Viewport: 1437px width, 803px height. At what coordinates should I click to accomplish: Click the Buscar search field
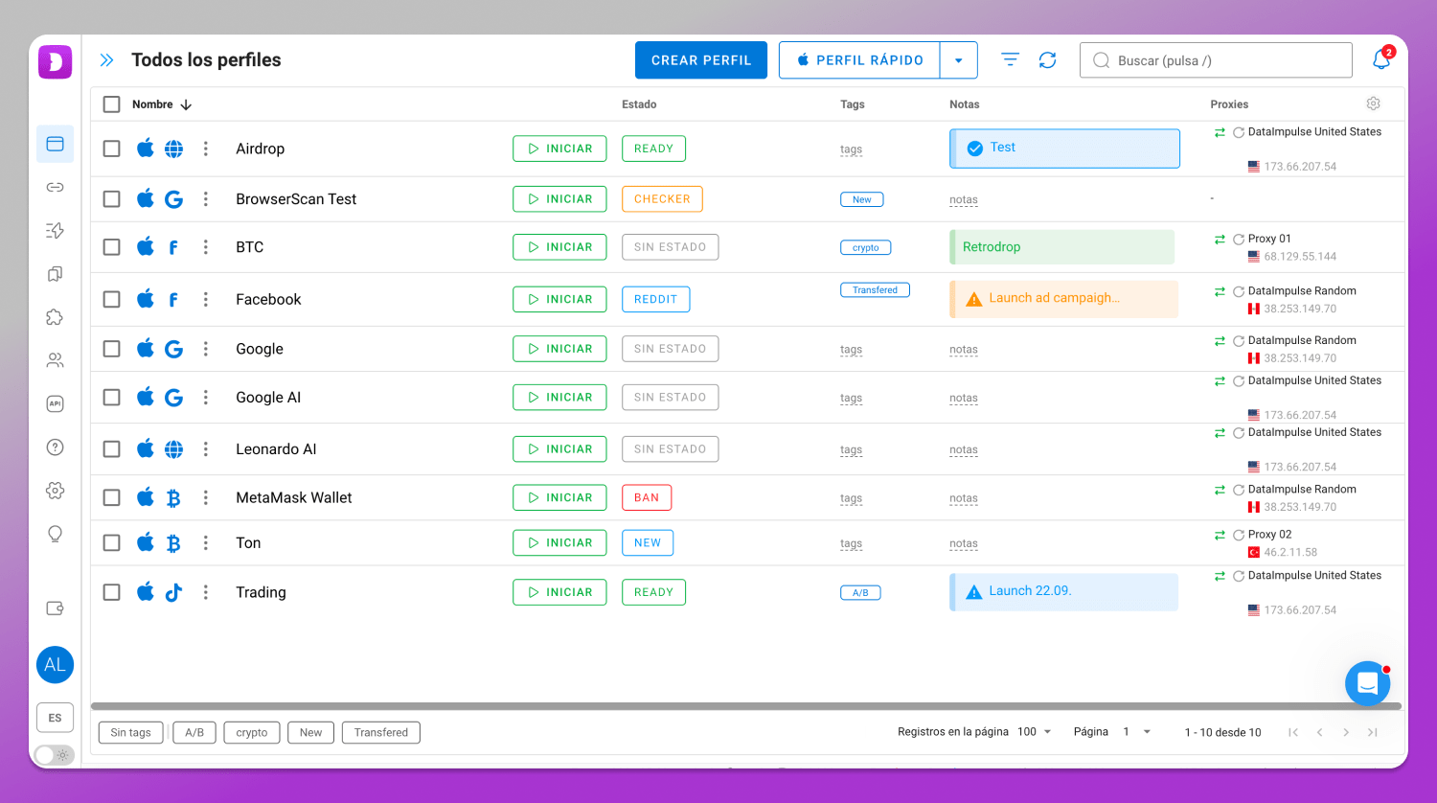pyautogui.click(x=1216, y=60)
